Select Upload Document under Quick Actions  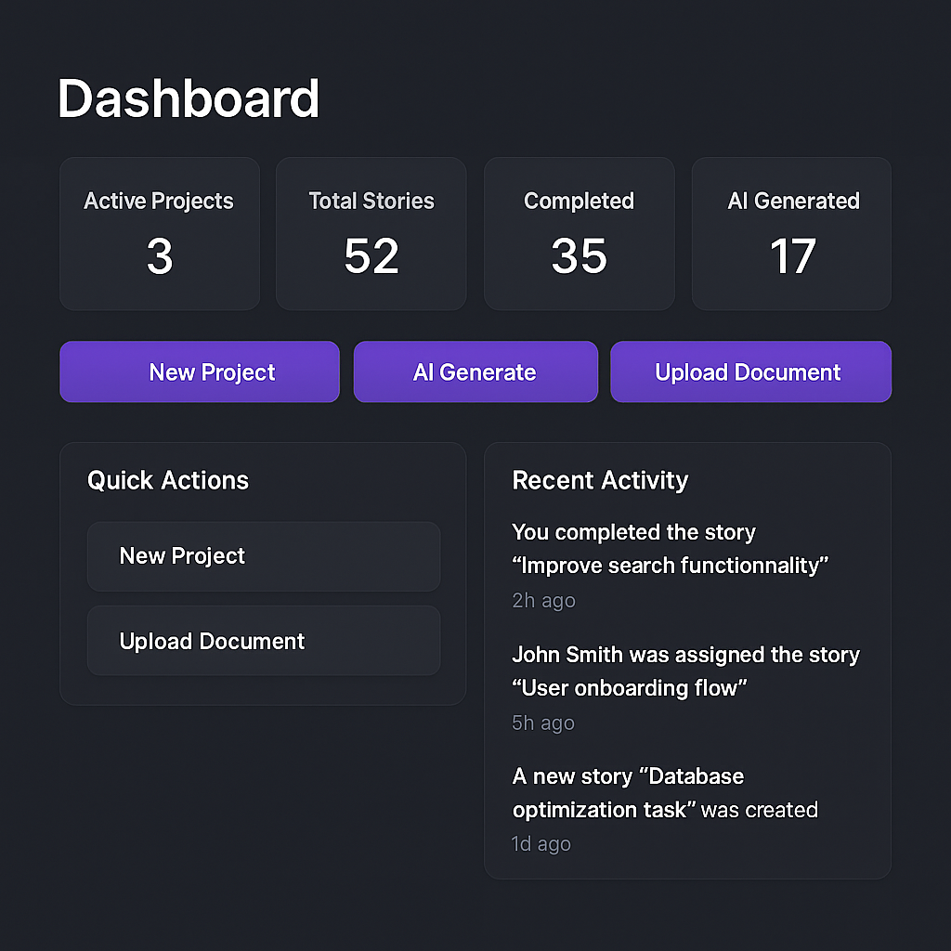coord(263,641)
